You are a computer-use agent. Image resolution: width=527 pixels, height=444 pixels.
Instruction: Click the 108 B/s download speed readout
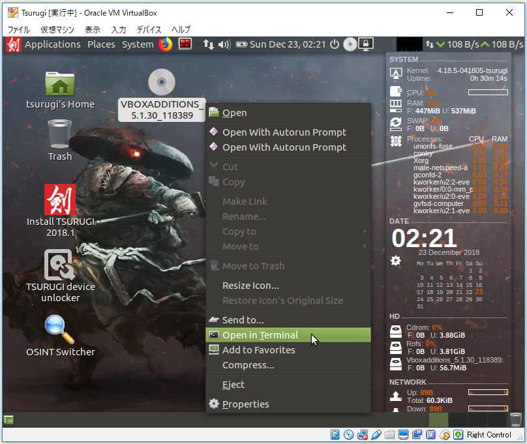[463, 44]
